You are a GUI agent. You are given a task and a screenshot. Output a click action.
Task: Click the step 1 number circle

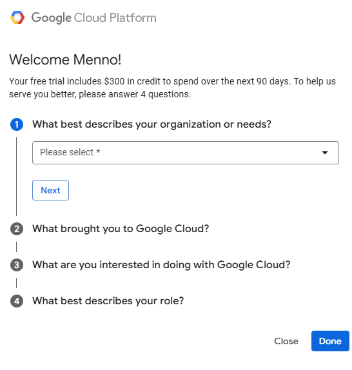tap(17, 124)
